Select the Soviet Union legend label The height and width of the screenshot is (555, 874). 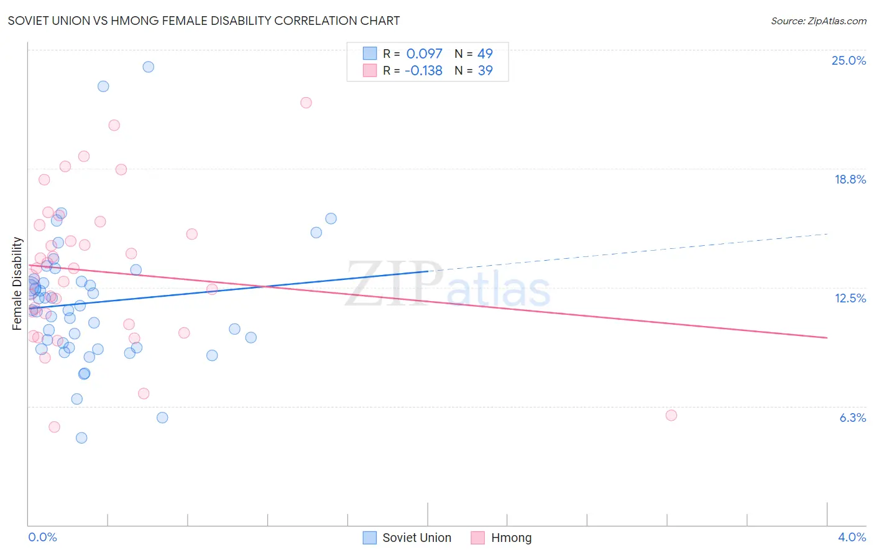[417, 538]
